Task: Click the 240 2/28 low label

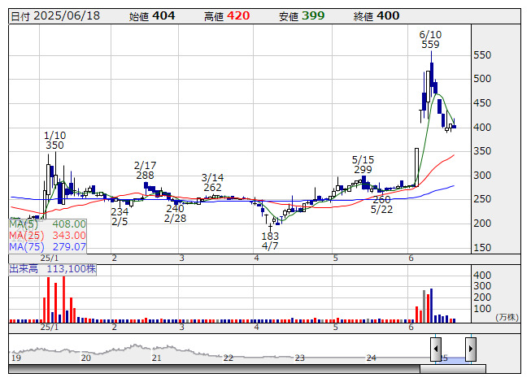Action: point(175,214)
